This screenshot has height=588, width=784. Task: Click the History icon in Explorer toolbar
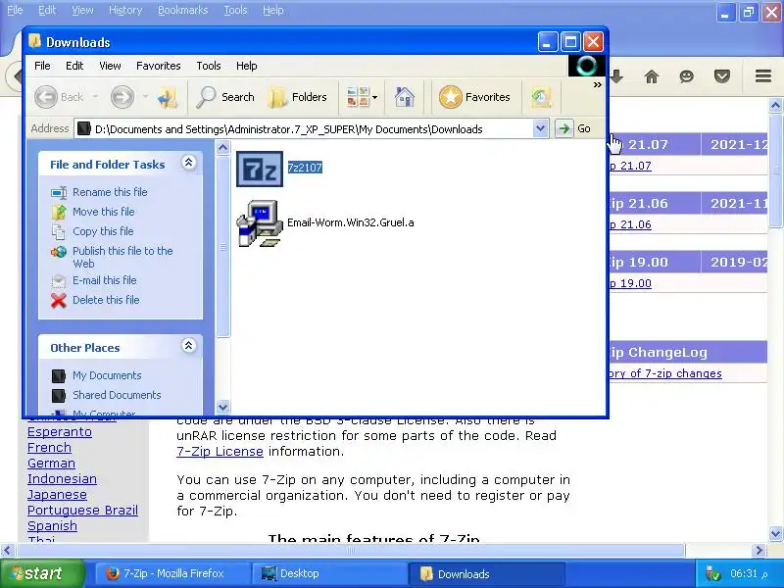coord(541,97)
